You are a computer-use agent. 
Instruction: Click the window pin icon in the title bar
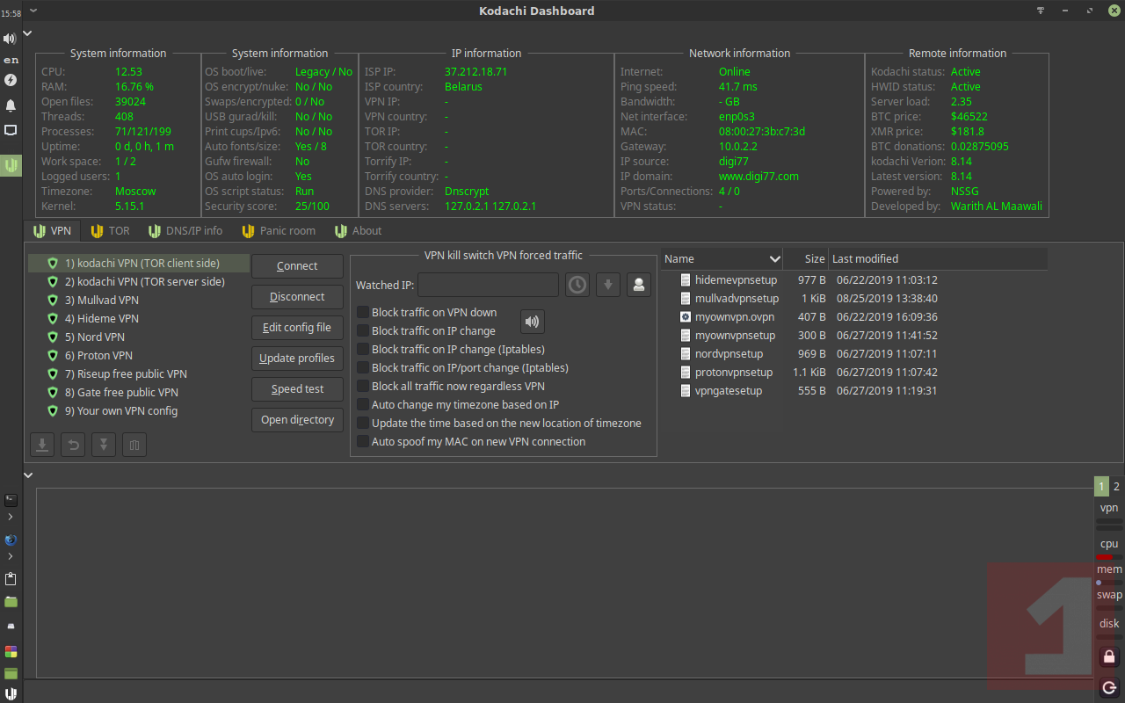coord(1042,11)
